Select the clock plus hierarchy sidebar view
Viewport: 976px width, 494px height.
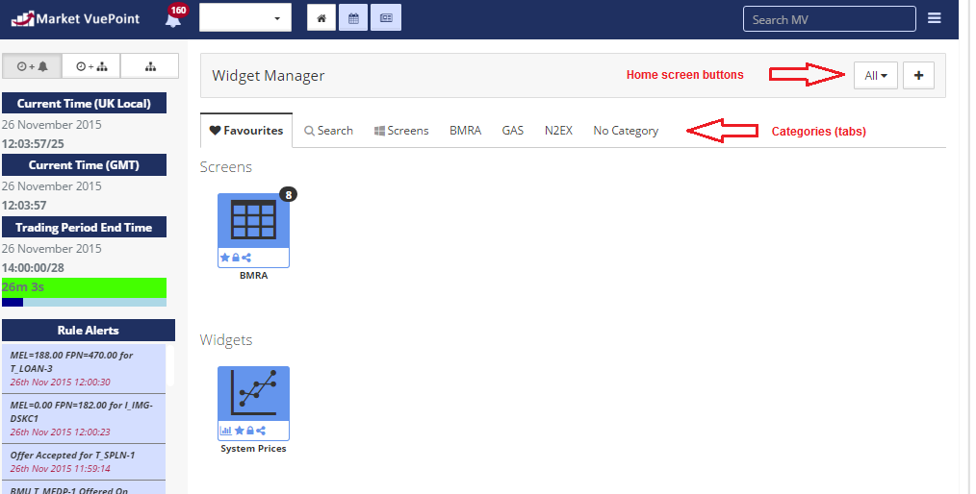click(x=91, y=66)
